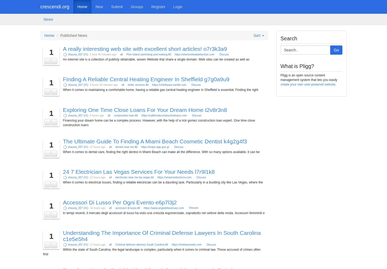Open the Groups page
Image resolution: width=387 pixels, height=269 pixels.
137,7
